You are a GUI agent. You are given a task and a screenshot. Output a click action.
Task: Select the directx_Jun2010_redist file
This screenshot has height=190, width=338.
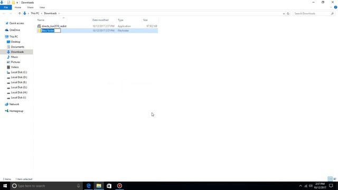click(x=54, y=26)
